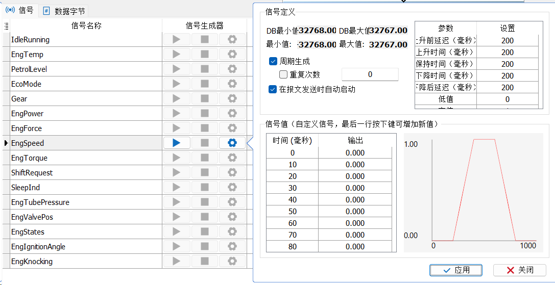Open Gear row settings icon
This screenshot has height=285, width=555.
(x=232, y=99)
